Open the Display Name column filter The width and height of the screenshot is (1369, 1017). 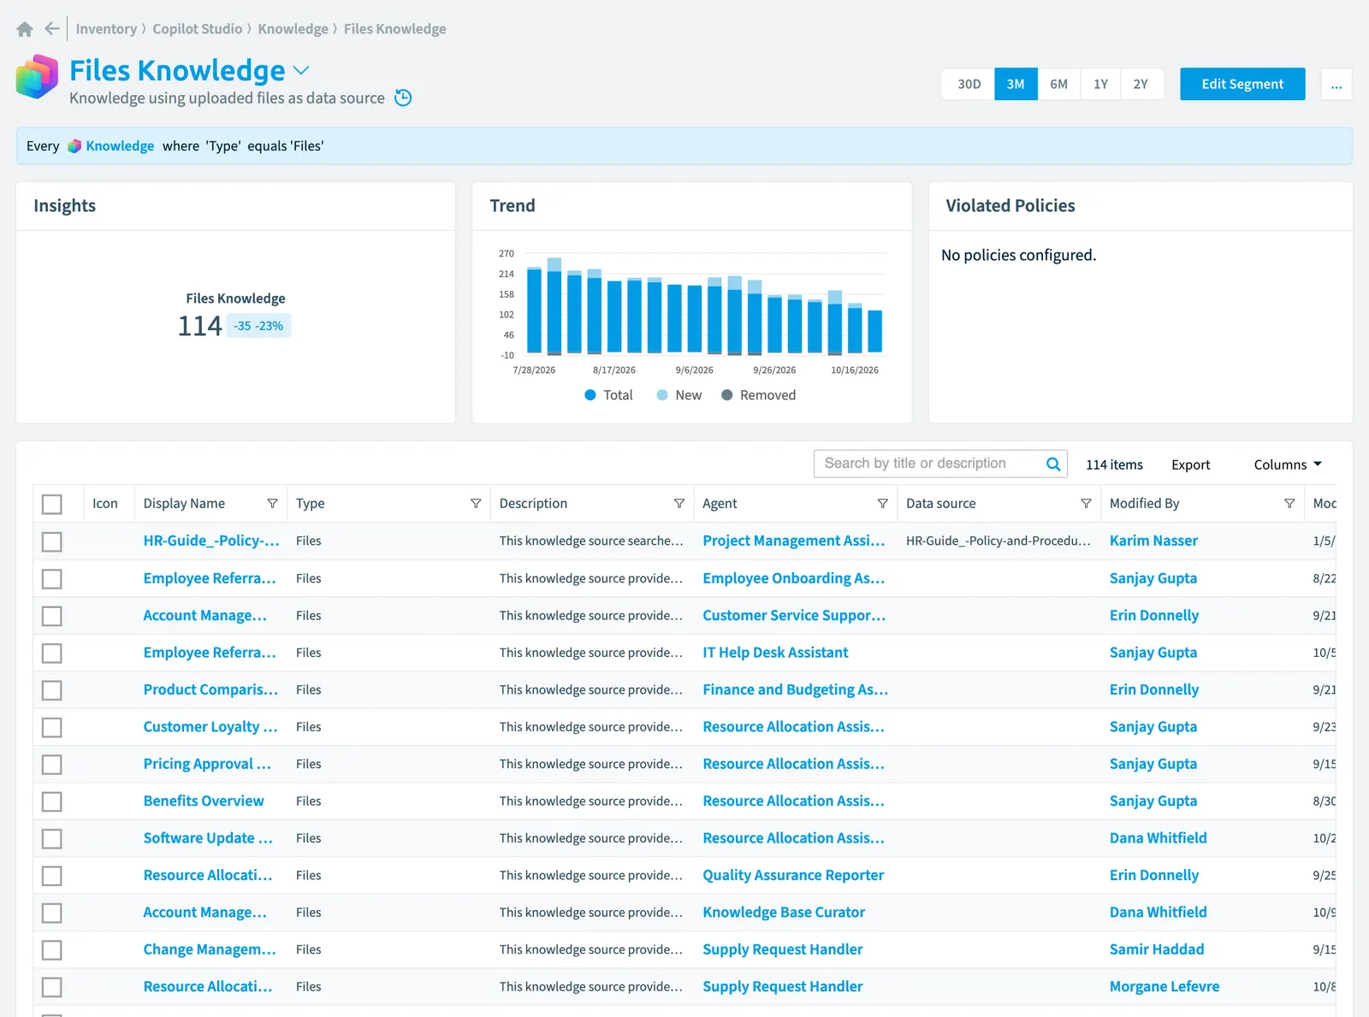[x=272, y=504]
